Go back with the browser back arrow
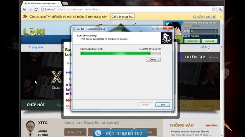The image size is (245, 137). pos(24,9)
